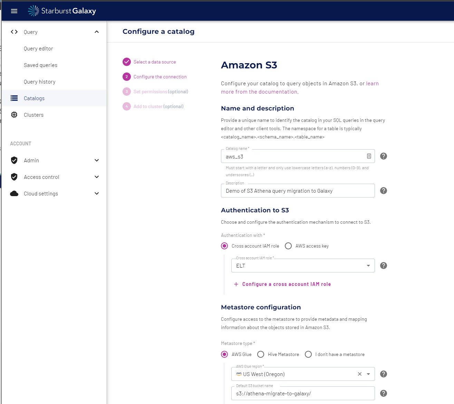Click the completed step checkmark icon
The width and height of the screenshot is (454, 404).
(x=127, y=62)
